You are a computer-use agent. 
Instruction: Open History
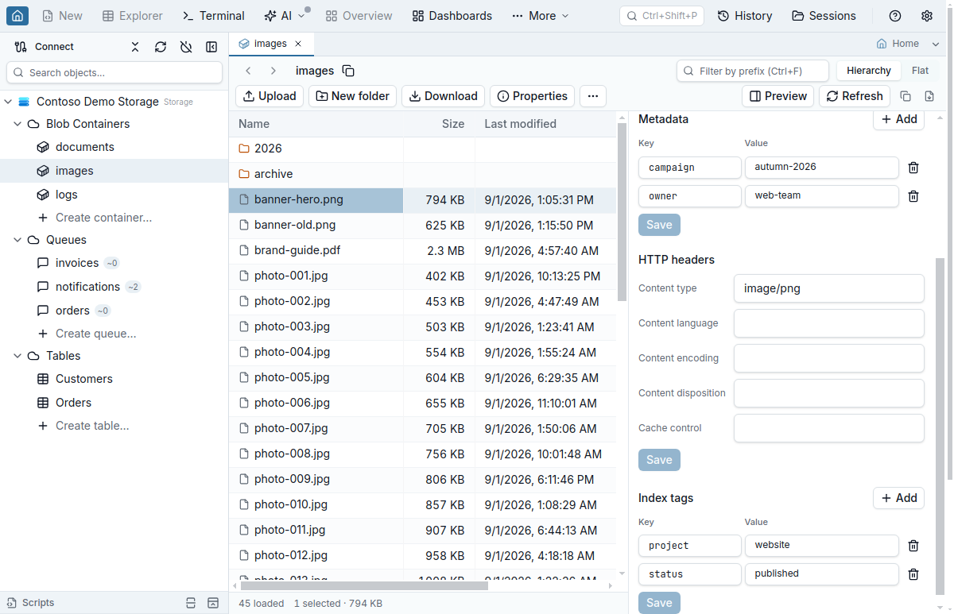point(745,16)
